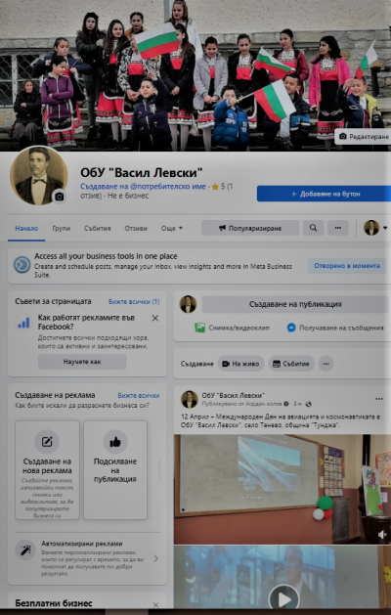Click the post time stamp 3 ч
The height and width of the screenshot is (615, 391).
[x=297, y=404]
